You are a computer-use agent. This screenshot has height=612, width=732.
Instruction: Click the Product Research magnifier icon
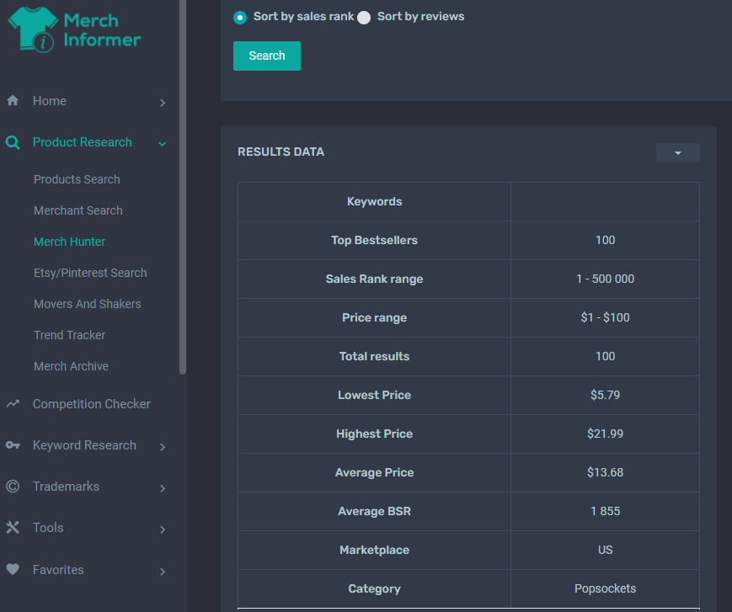point(13,142)
